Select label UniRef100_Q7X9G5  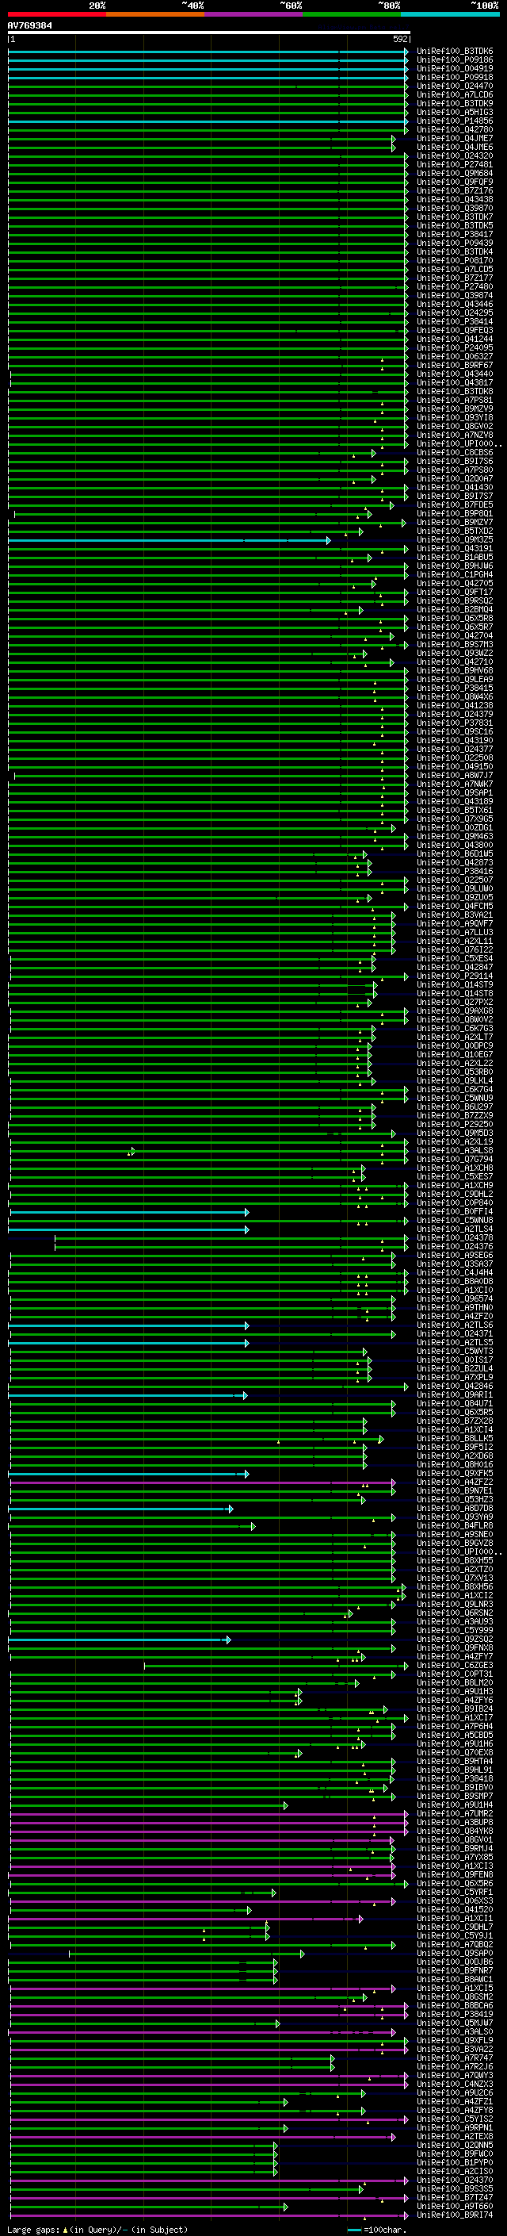pyautogui.click(x=455, y=819)
